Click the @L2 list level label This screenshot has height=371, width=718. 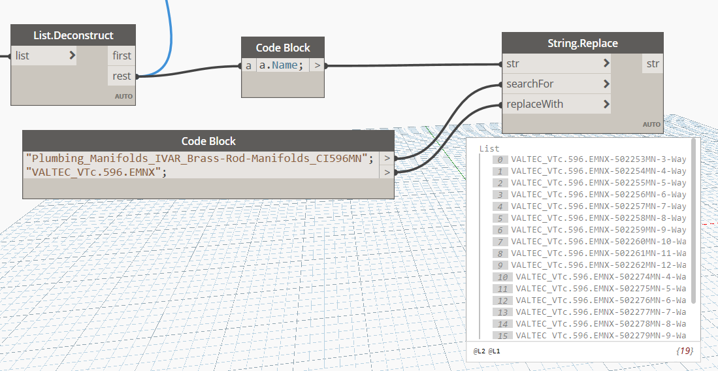[479, 351]
